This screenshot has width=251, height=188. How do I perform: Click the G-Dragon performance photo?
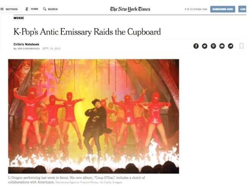[x=94, y=116]
